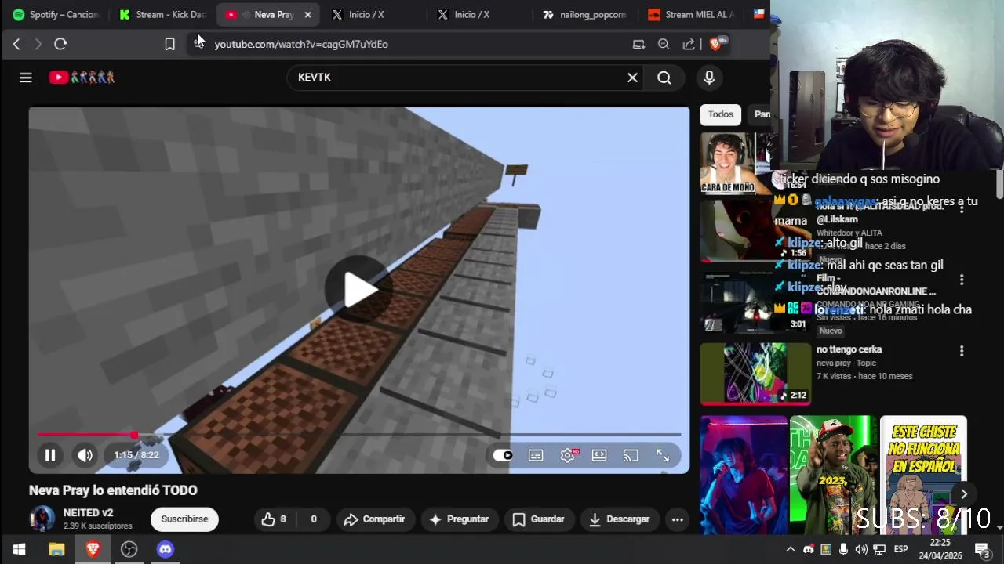Switch to theater mode
The height and width of the screenshot is (564, 1004).
tap(599, 455)
